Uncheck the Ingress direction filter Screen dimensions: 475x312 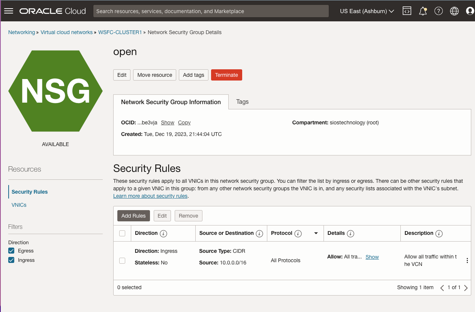(11, 260)
